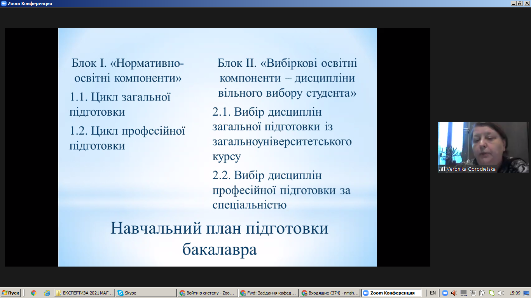Open the Пуск start menu
Screen dimensions: 531x298
pyautogui.click(x=10, y=293)
